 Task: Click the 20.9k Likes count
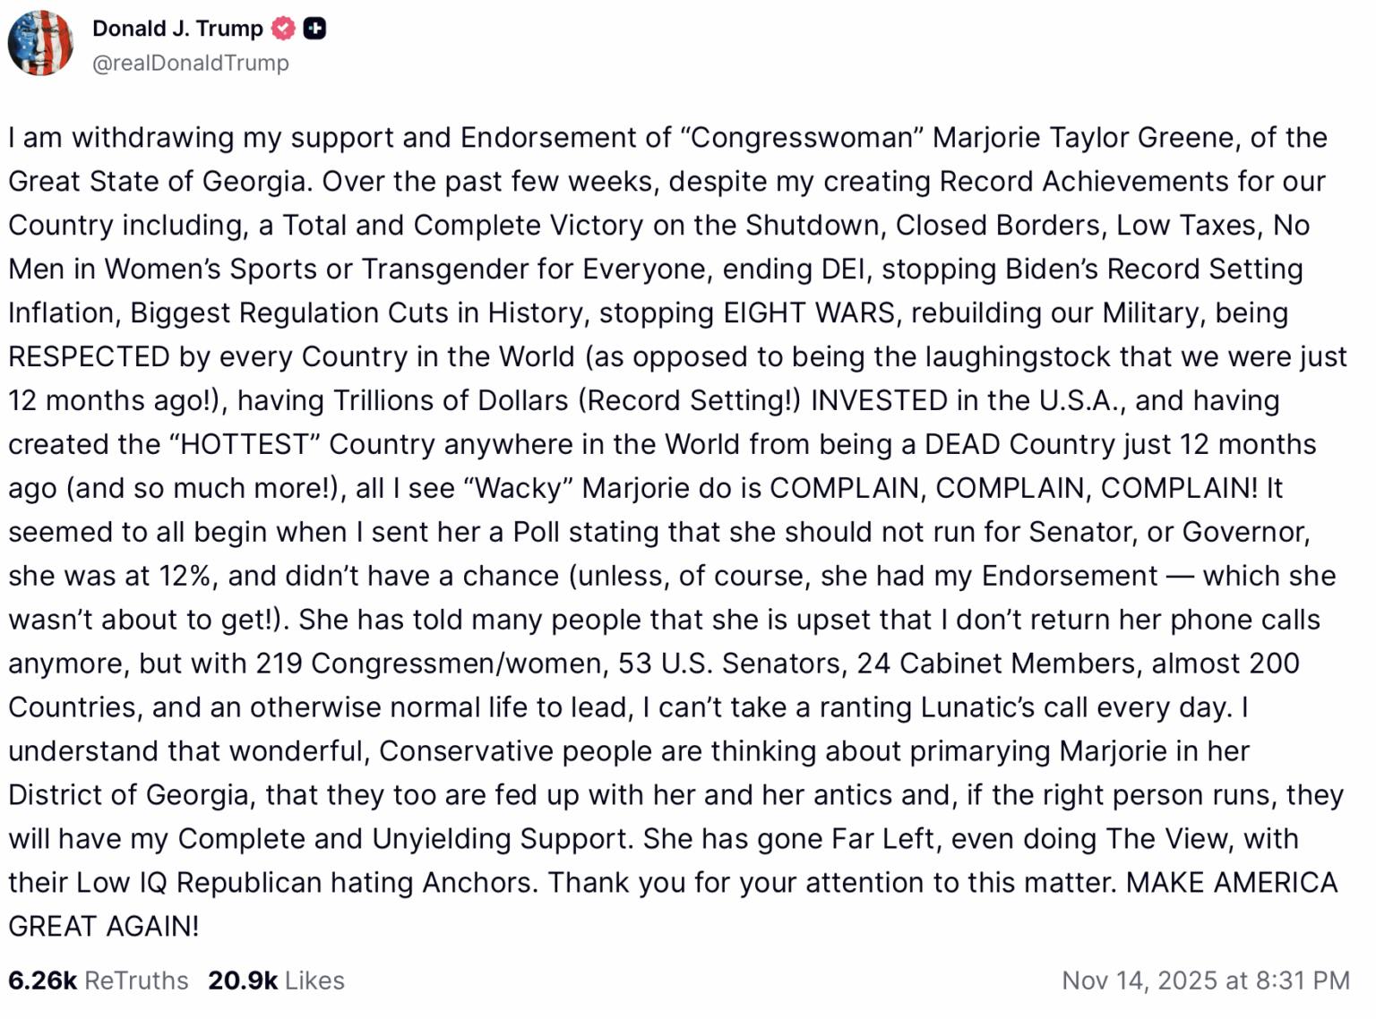[242, 980]
